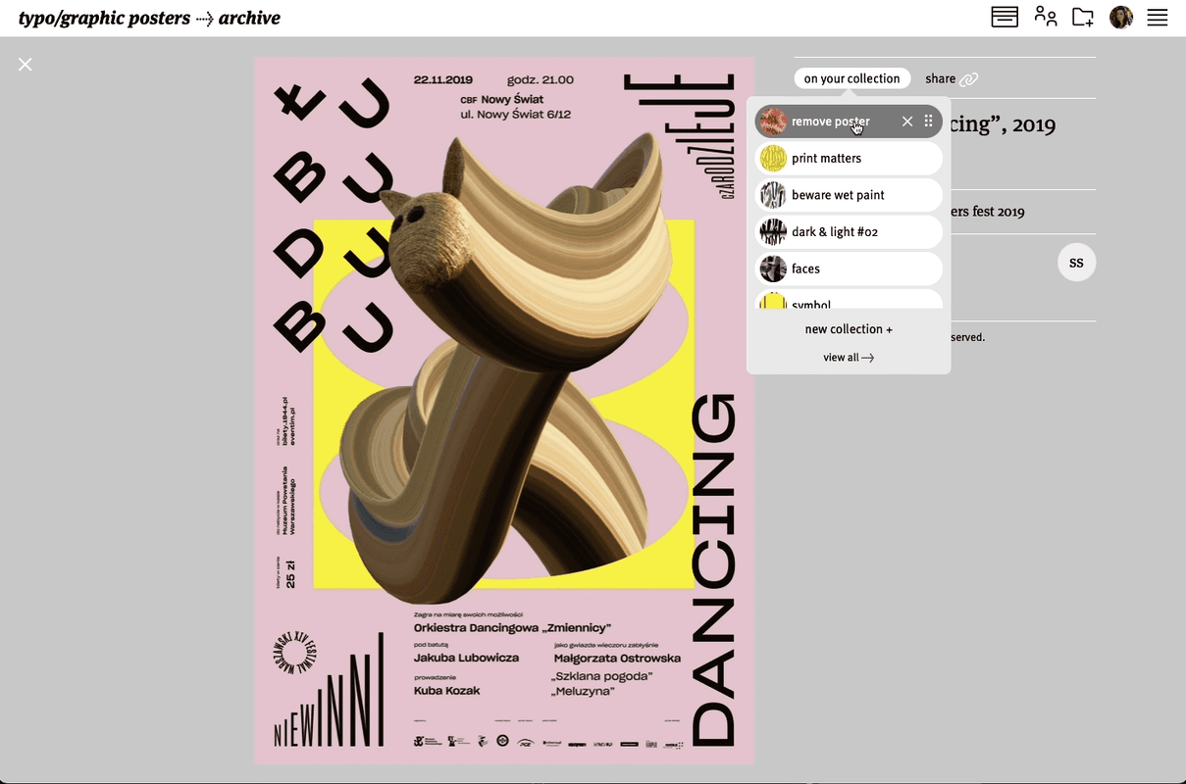Open the list view icon in header
Viewport: 1186px width, 784px height.
point(1005,17)
